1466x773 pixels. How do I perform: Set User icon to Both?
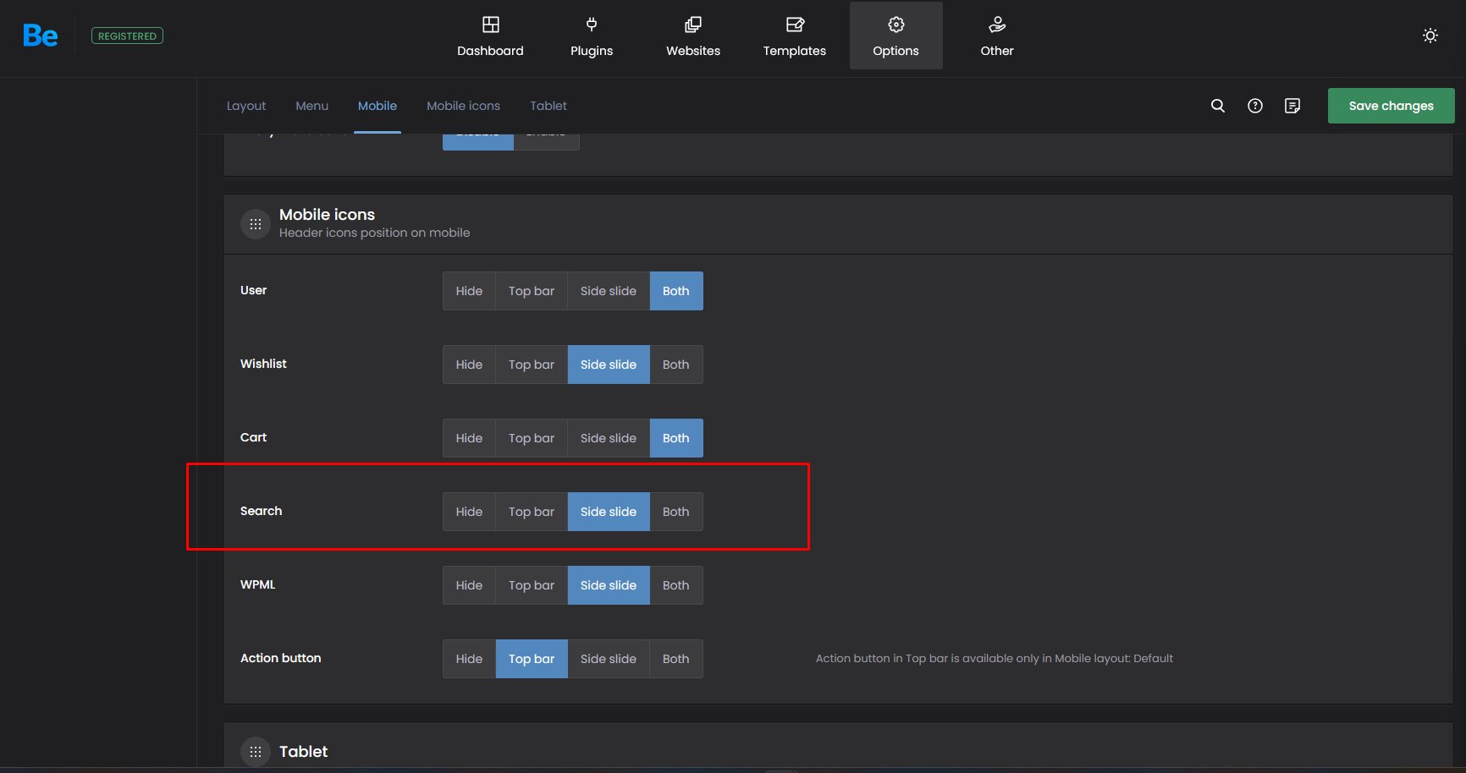tap(676, 291)
